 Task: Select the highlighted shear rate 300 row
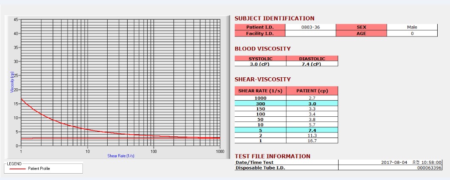click(x=286, y=104)
